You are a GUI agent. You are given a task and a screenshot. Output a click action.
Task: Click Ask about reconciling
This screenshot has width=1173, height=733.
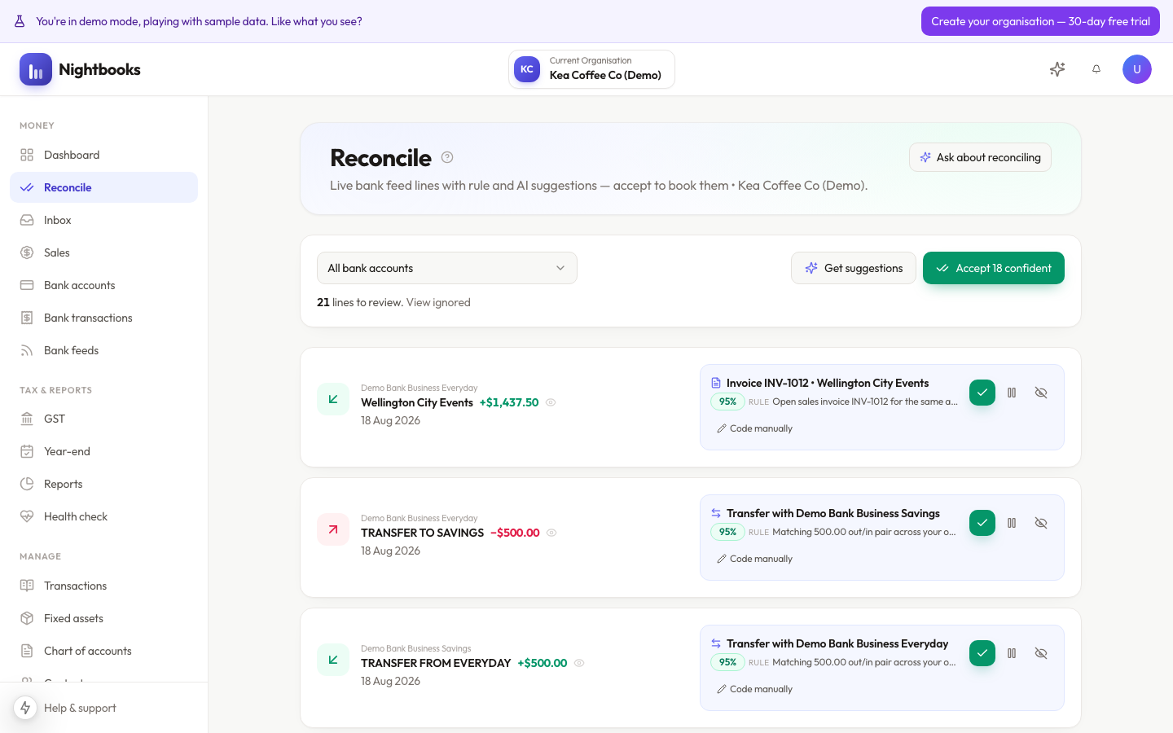[980, 157]
